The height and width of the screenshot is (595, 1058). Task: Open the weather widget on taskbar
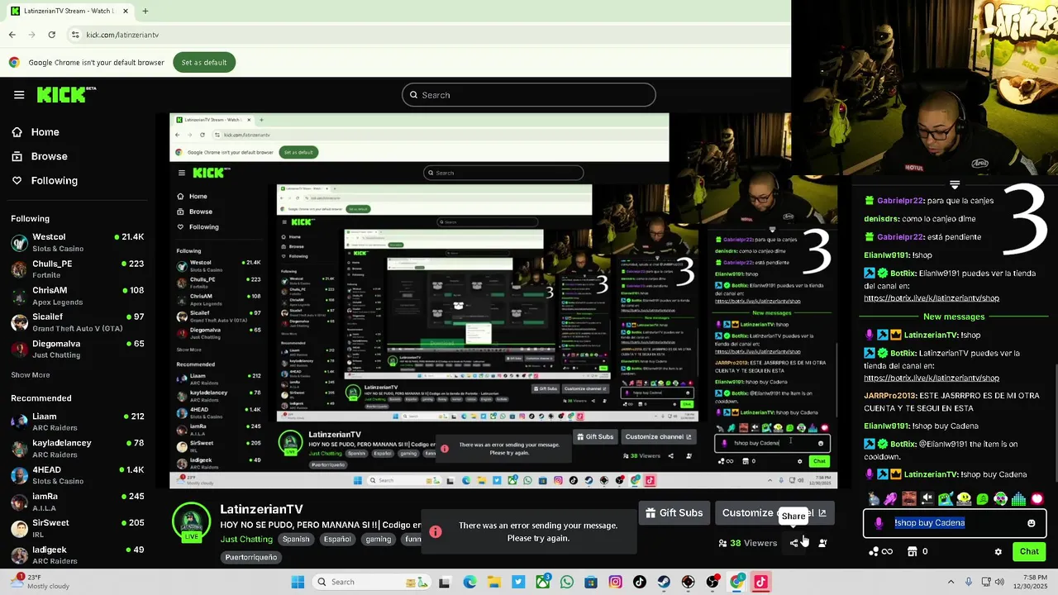coord(41,582)
